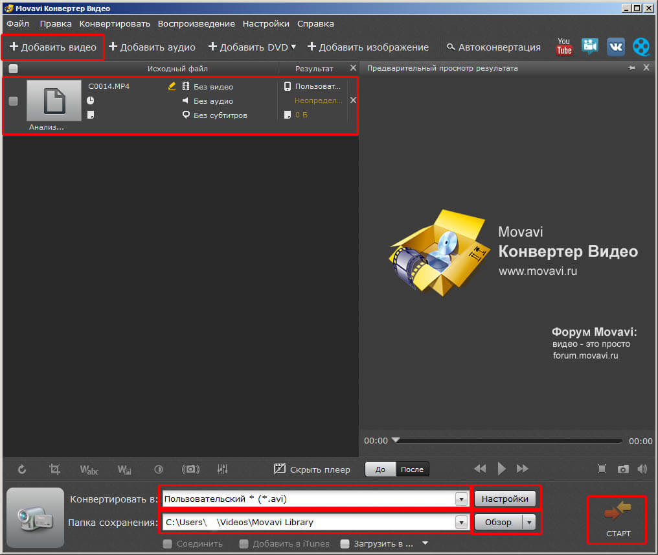Open the Справка menu
658x555 pixels.
[315, 23]
